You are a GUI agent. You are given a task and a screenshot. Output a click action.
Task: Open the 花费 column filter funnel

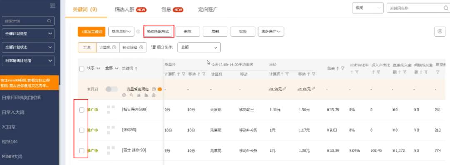(342, 69)
